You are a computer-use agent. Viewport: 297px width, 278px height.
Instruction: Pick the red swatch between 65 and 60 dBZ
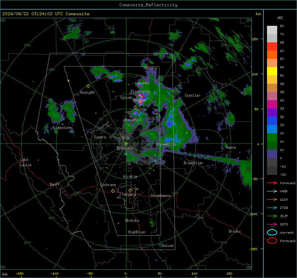[272, 47]
